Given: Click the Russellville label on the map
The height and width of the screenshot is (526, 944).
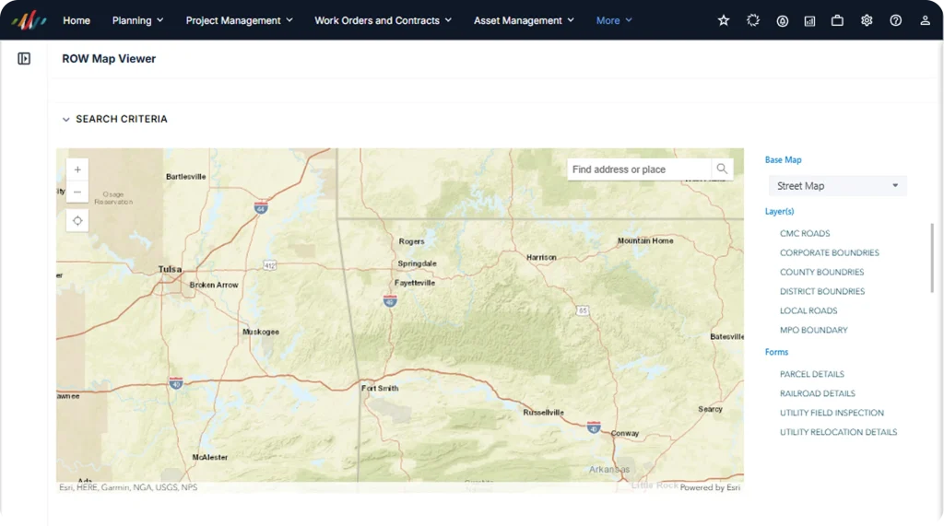Looking at the screenshot, I should point(544,413).
